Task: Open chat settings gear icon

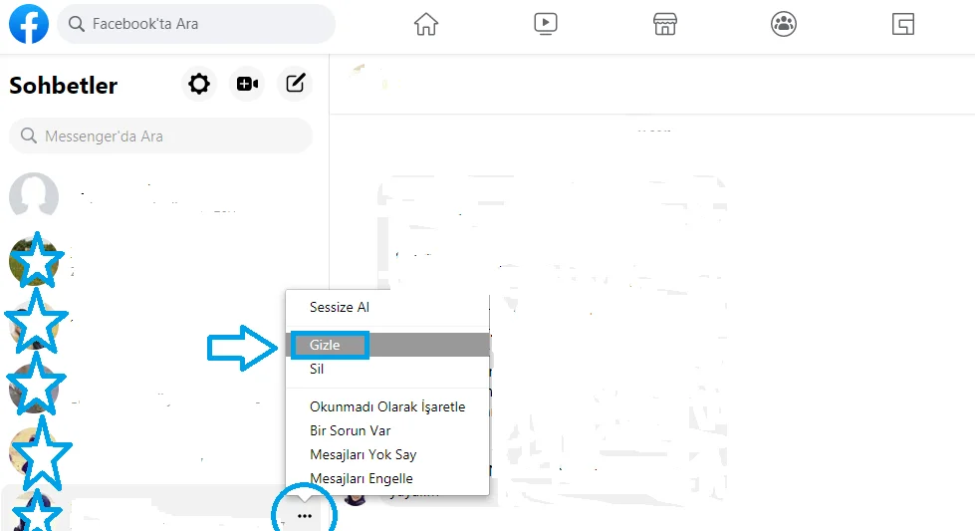Action: pos(199,85)
